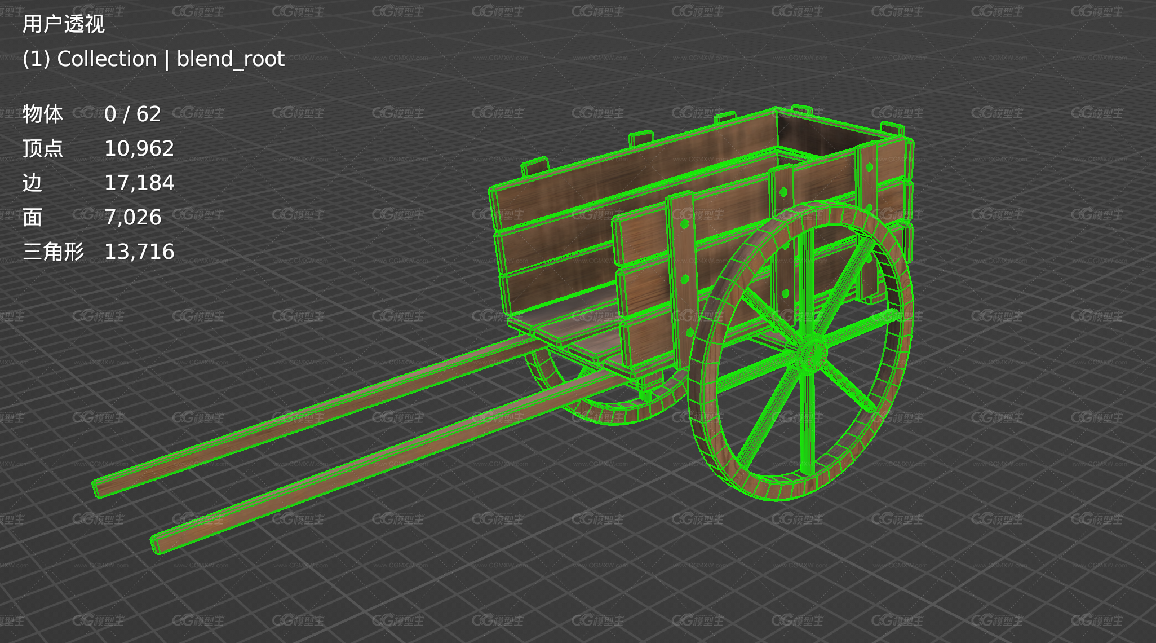Click the face count value '7,026'
Viewport: 1156px width, 643px height.
(133, 218)
